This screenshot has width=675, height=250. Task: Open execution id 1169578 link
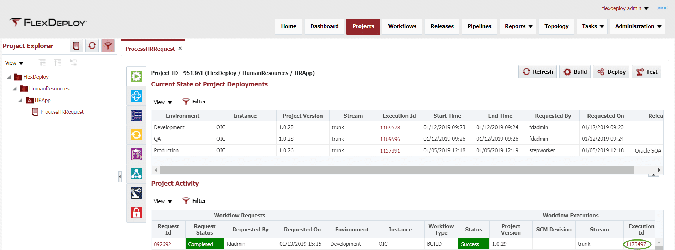[390, 128]
